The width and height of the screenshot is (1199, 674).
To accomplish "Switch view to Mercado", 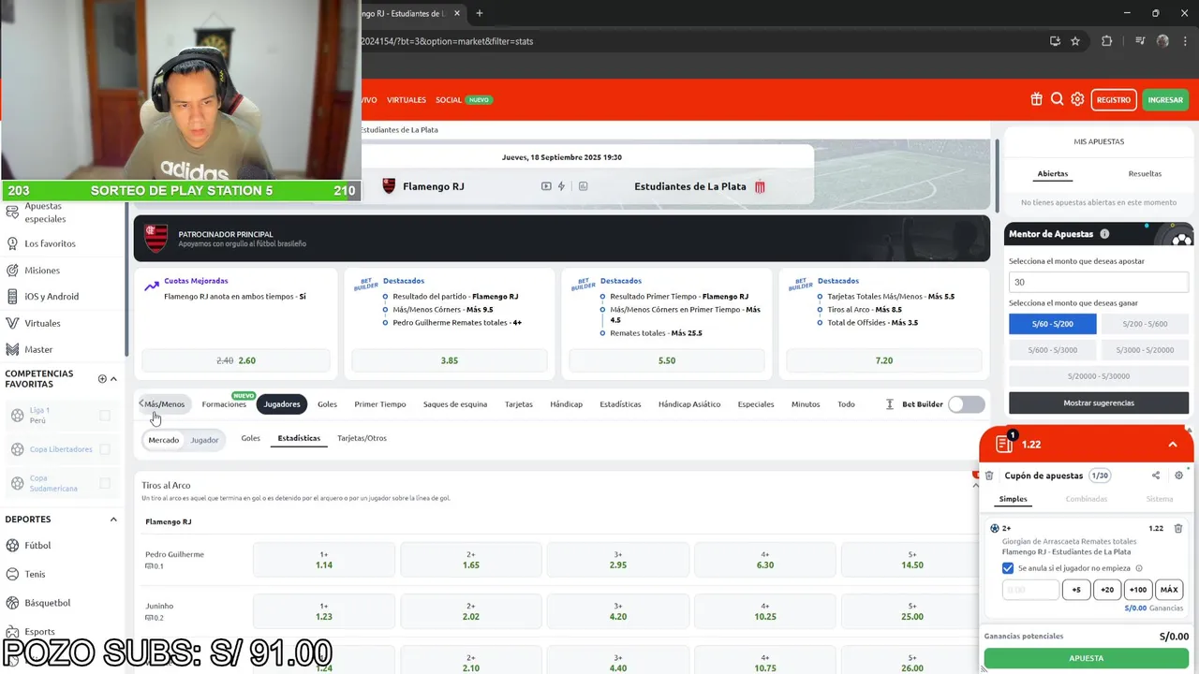I will (x=163, y=440).
